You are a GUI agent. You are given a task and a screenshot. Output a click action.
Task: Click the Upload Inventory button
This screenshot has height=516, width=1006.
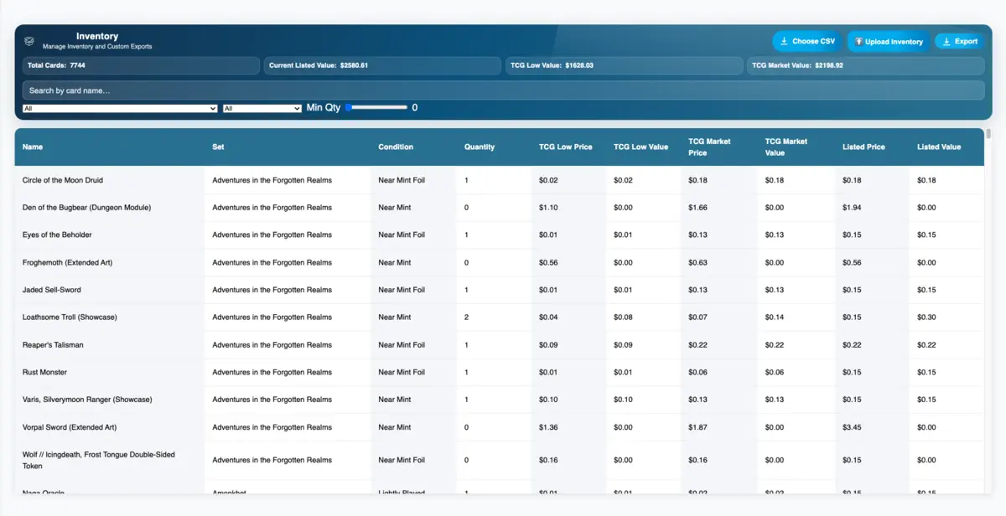click(889, 41)
